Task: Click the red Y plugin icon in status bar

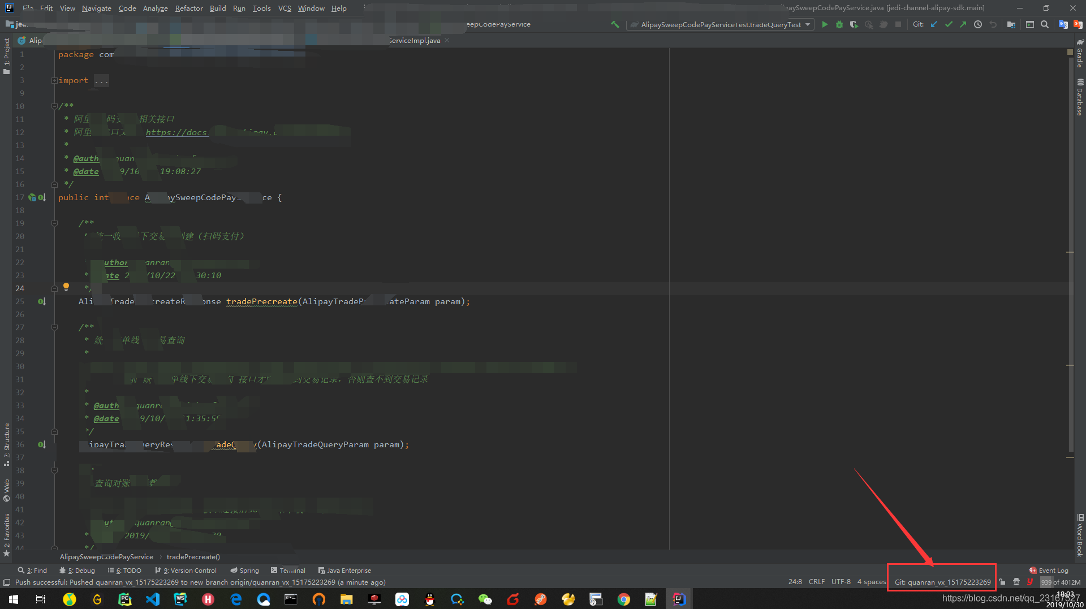Action: [1030, 582]
